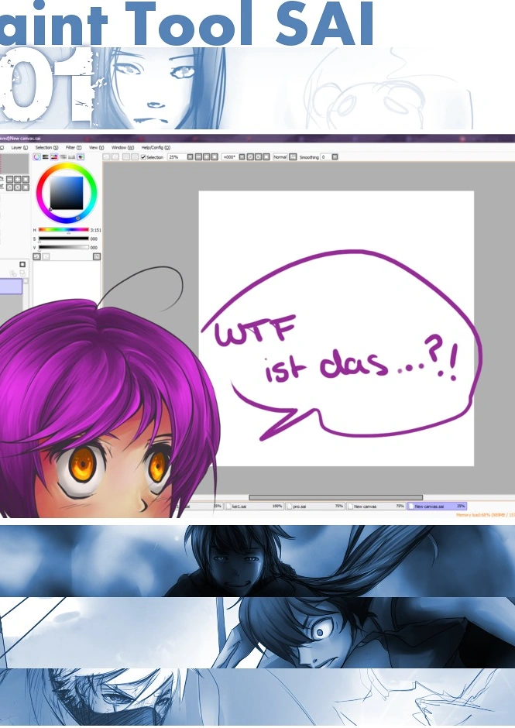The height and width of the screenshot is (728, 515).
Task: Click the S saturation slider bar
Action: click(64, 239)
